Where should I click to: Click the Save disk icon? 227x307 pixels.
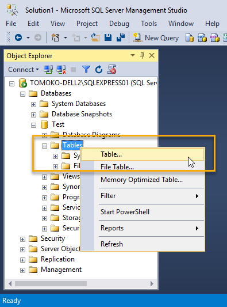(x=108, y=37)
